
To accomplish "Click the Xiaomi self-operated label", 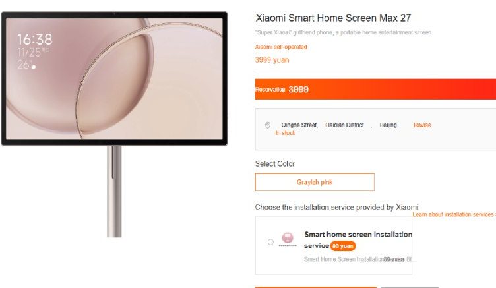I will click(281, 47).
